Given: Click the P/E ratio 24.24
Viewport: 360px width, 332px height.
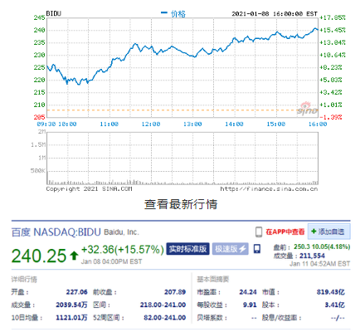Looking at the screenshot, I should [x=248, y=292].
